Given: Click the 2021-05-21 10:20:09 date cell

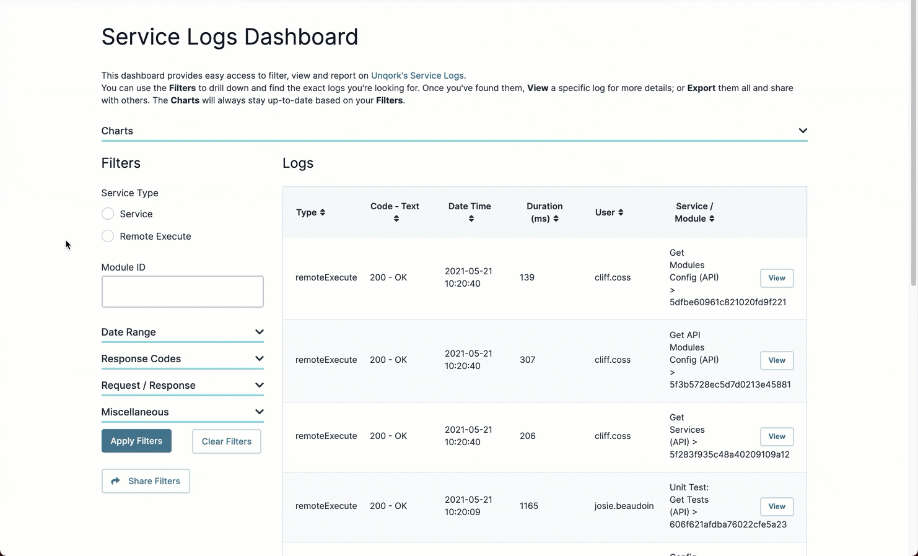Looking at the screenshot, I should point(468,506).
